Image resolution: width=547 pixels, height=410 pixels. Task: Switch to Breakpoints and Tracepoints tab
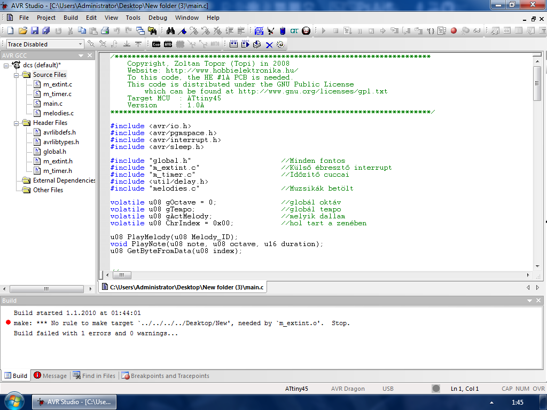166,375
